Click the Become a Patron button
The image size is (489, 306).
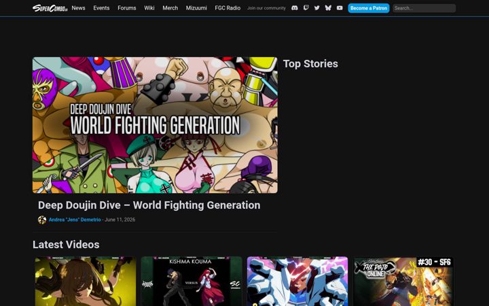pyautogui.click(x=369, y=8)
